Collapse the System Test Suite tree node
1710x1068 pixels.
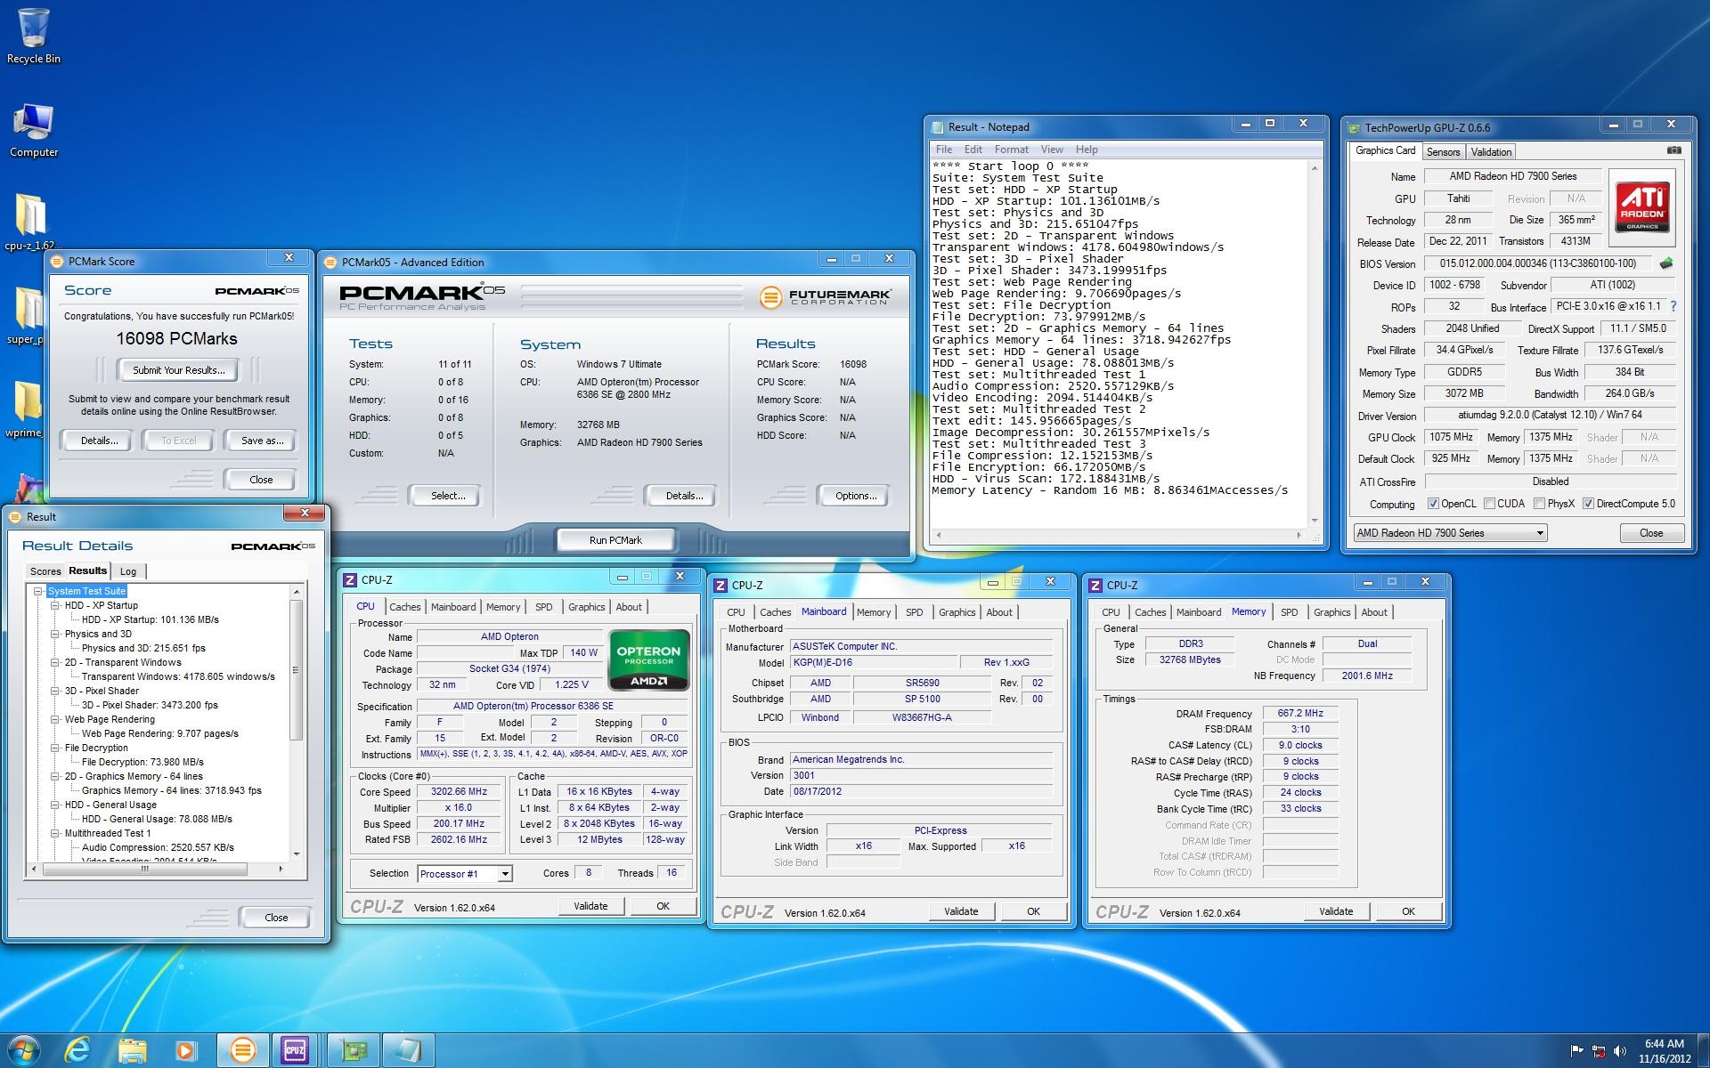click(38, 591)
